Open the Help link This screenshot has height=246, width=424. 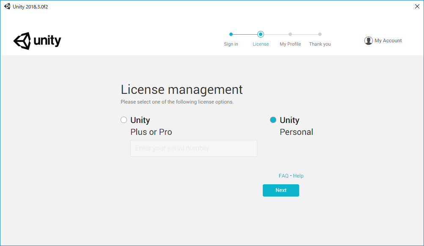[298, 175]
